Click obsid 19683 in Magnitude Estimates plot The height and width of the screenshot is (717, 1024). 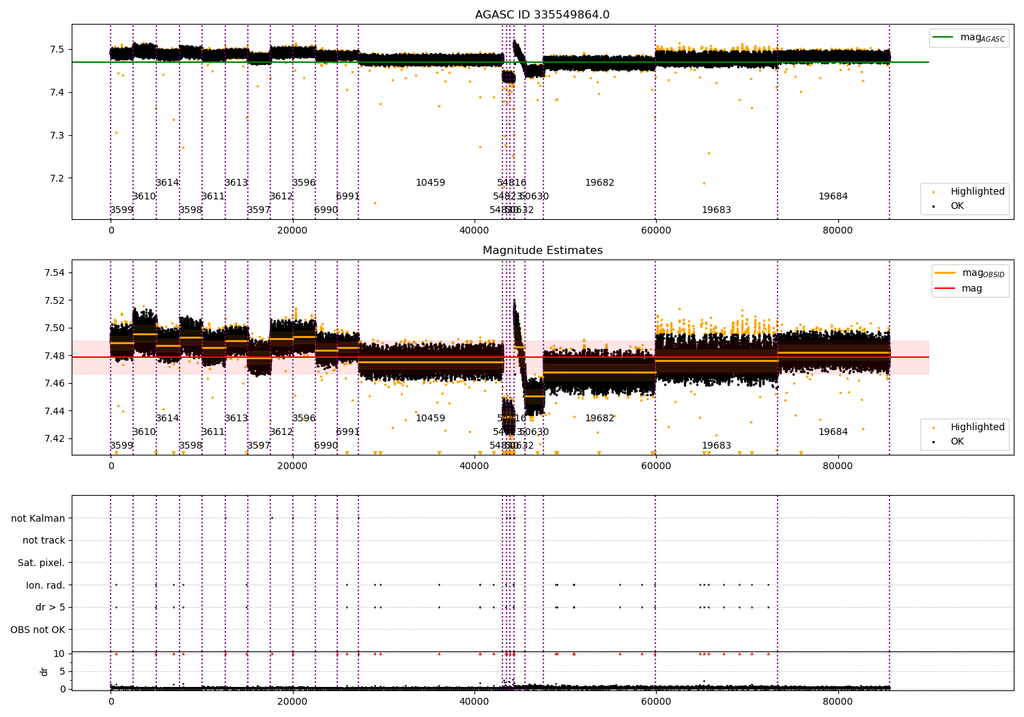[716, 446]
